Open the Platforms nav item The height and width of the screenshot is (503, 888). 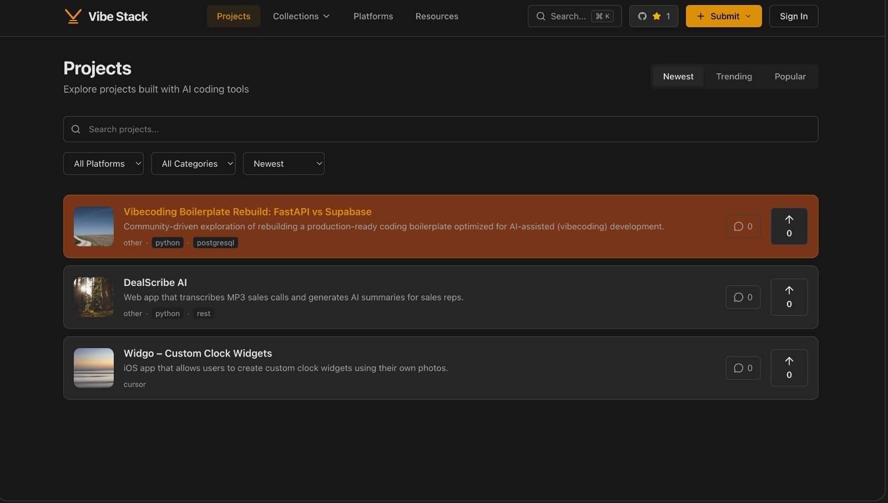pyautogui.click(x=373, y=16)
